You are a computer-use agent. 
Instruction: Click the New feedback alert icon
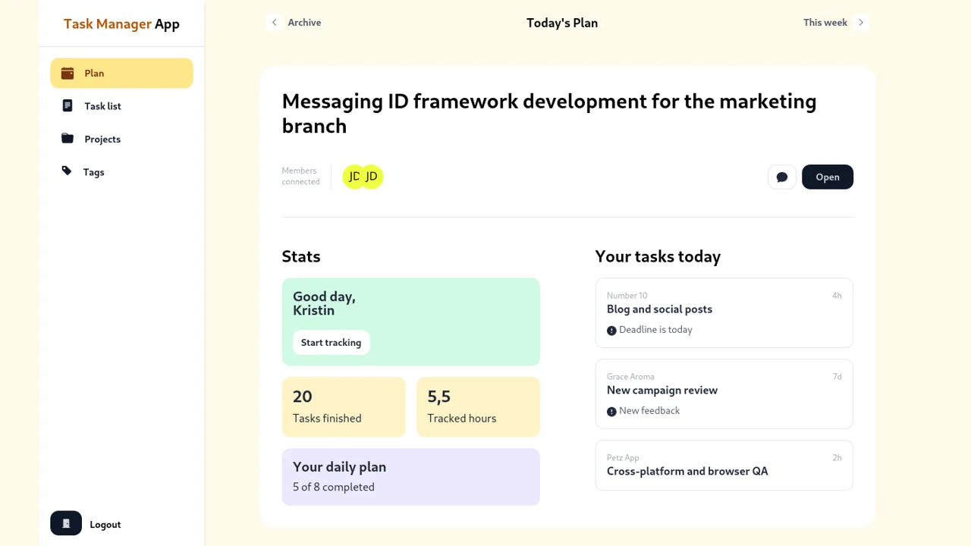pos(612,411)
